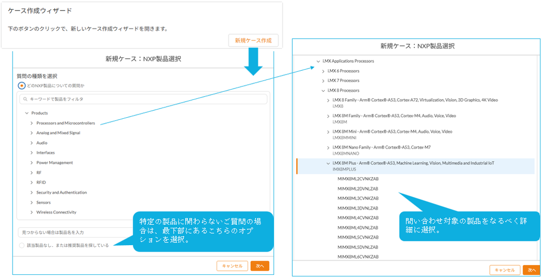Collapse i.MX 8M Plus chevron
Viewport: 541px width, 277px height.
[328, 164]
